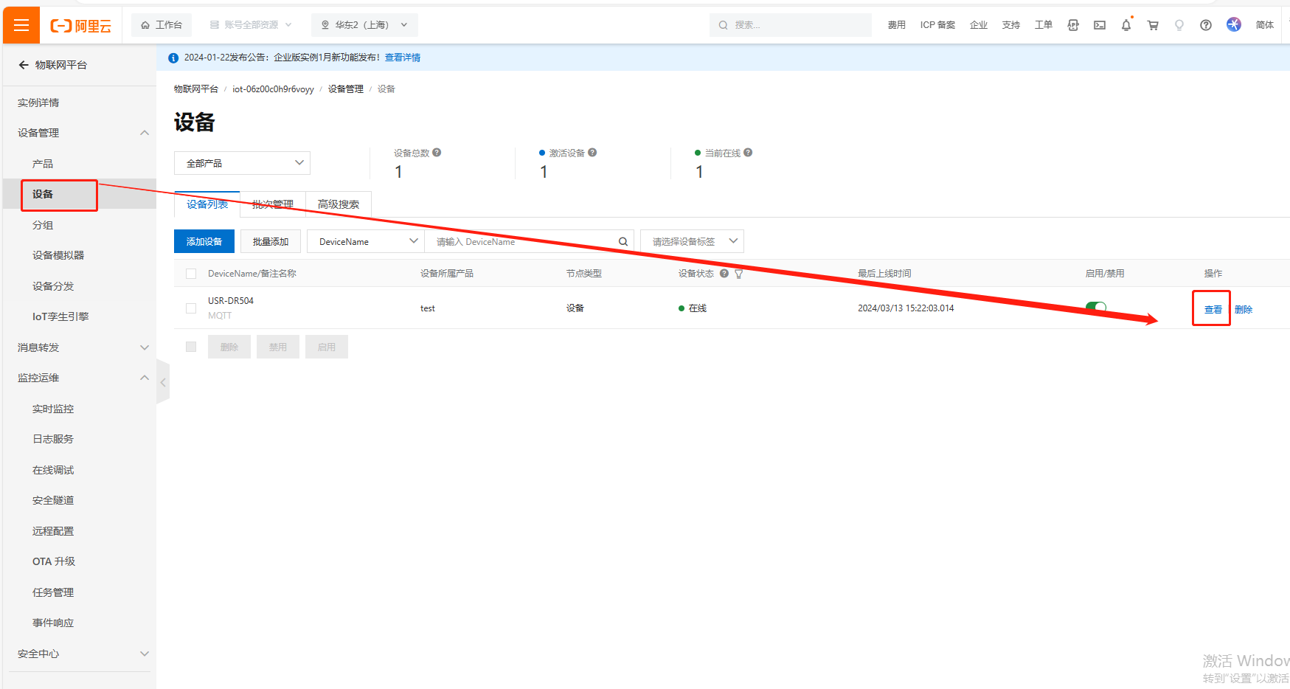Open the hamburger main menu
This screenshot has width=1290, height=689.
coord(21,25)
